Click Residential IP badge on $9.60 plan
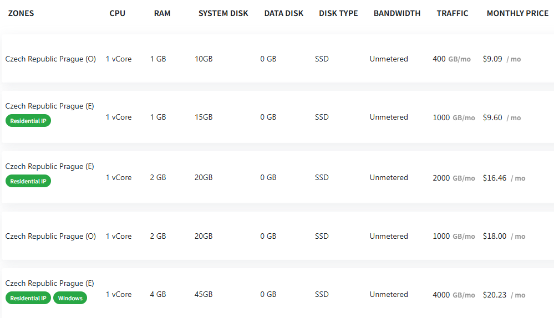Viewport: 554px width, 318px height. click(28, 121)
